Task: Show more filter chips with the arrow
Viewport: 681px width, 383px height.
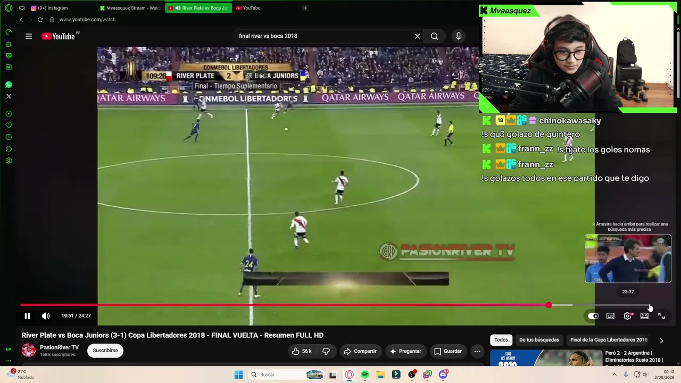Action: coord(661,340)
